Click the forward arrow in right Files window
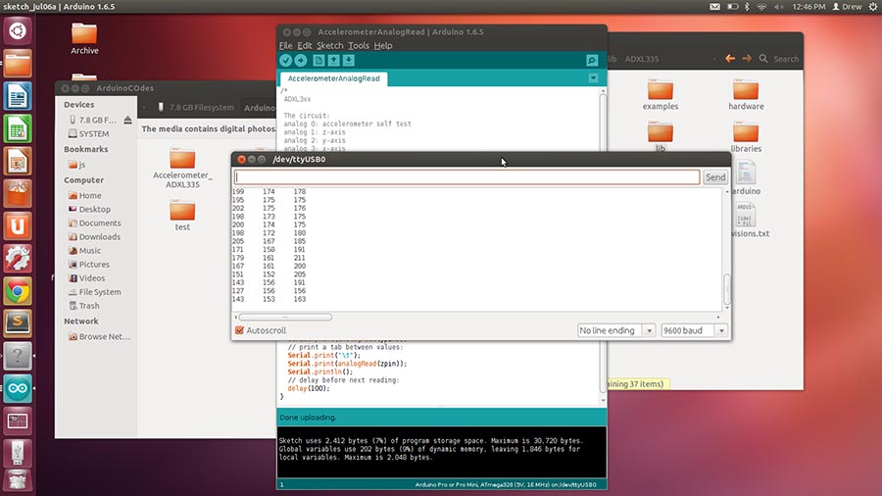The image size is (882, 496). click(x=747, y=59)
